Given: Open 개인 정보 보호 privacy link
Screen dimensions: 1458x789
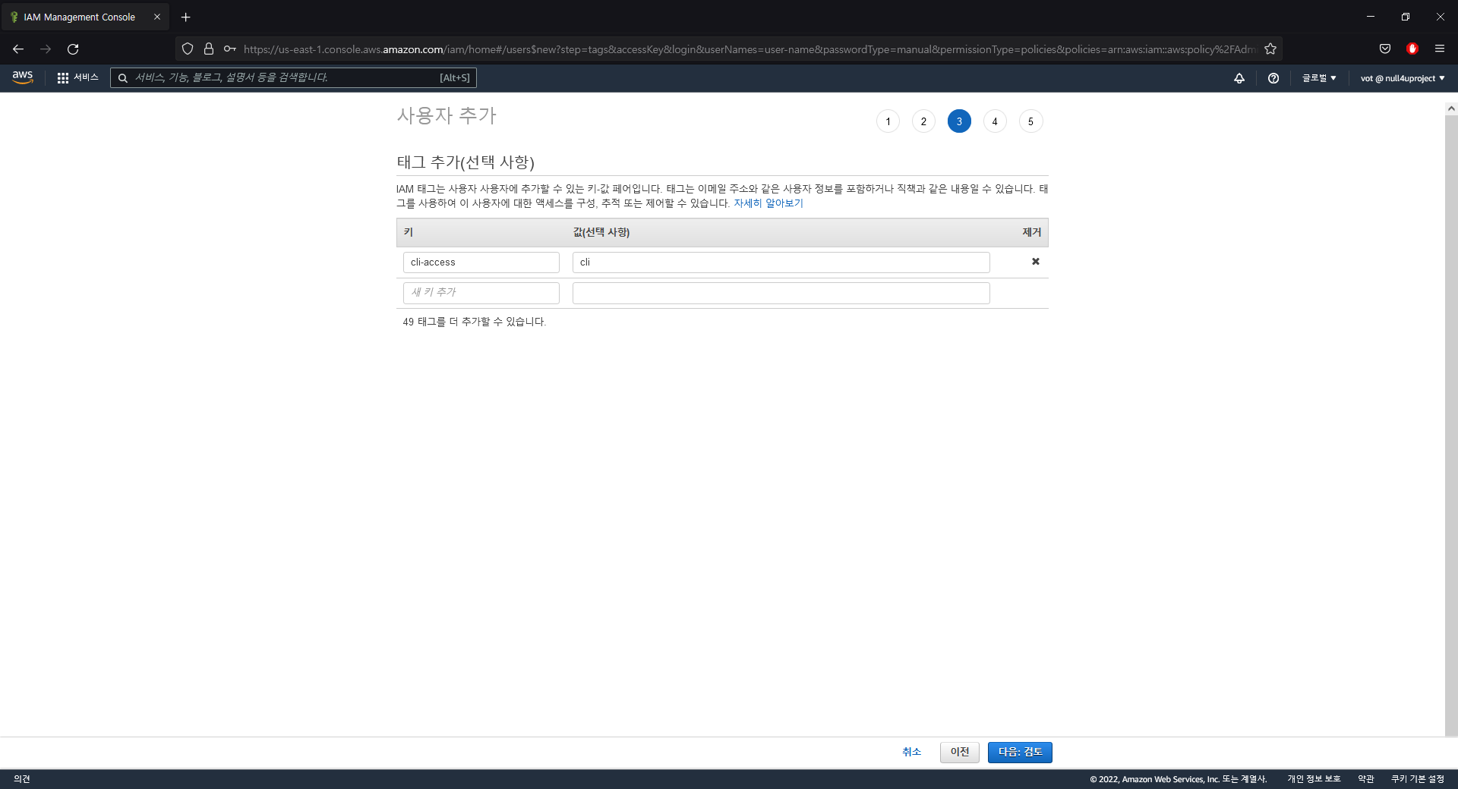Looking at the screenshot, I should pos(1314,779).
